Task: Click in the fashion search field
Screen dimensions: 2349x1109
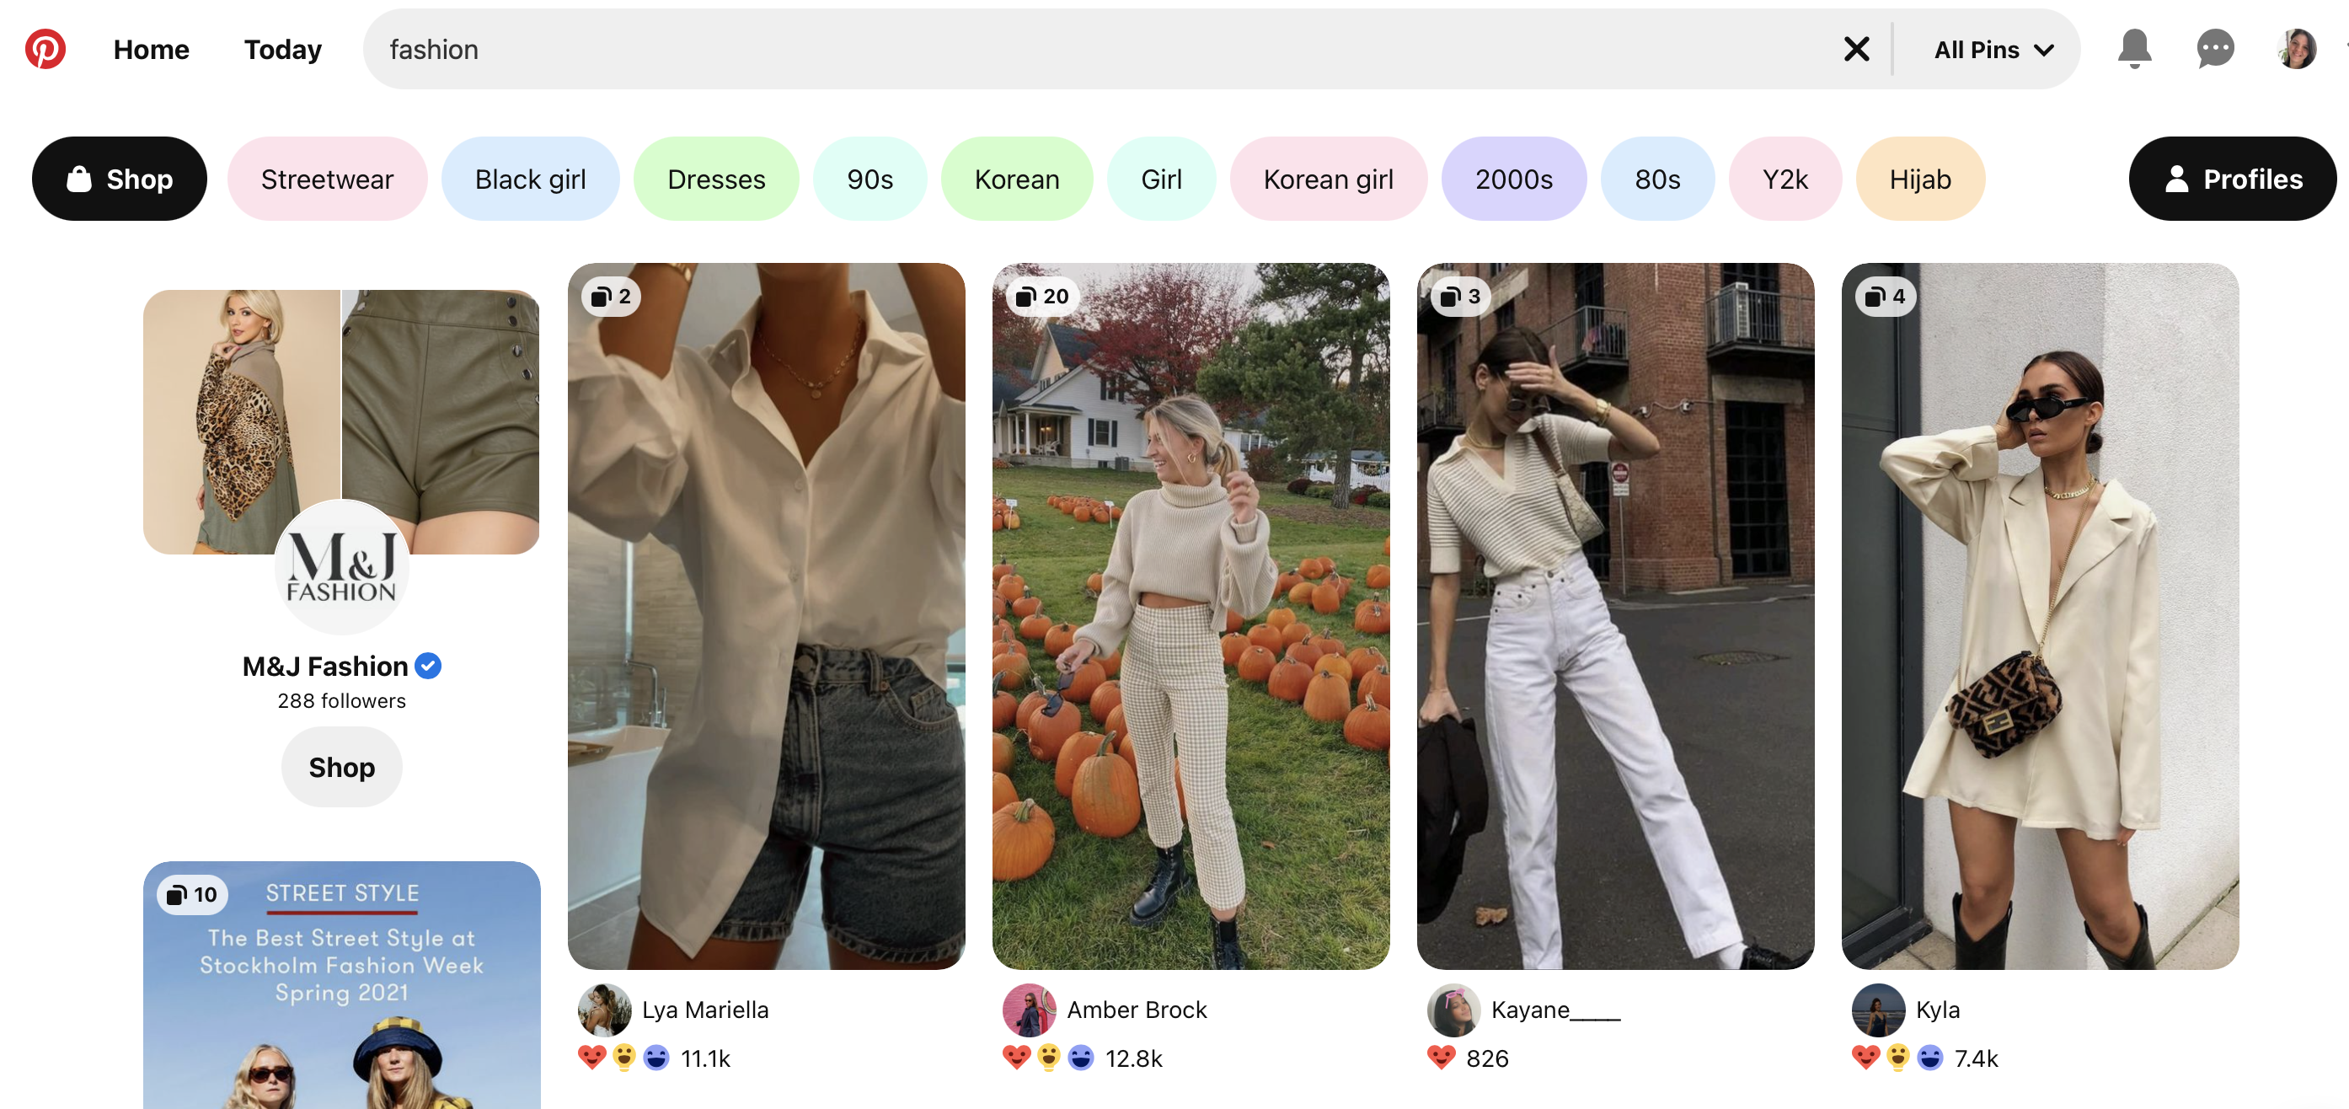Action: tap(1094, 49)
